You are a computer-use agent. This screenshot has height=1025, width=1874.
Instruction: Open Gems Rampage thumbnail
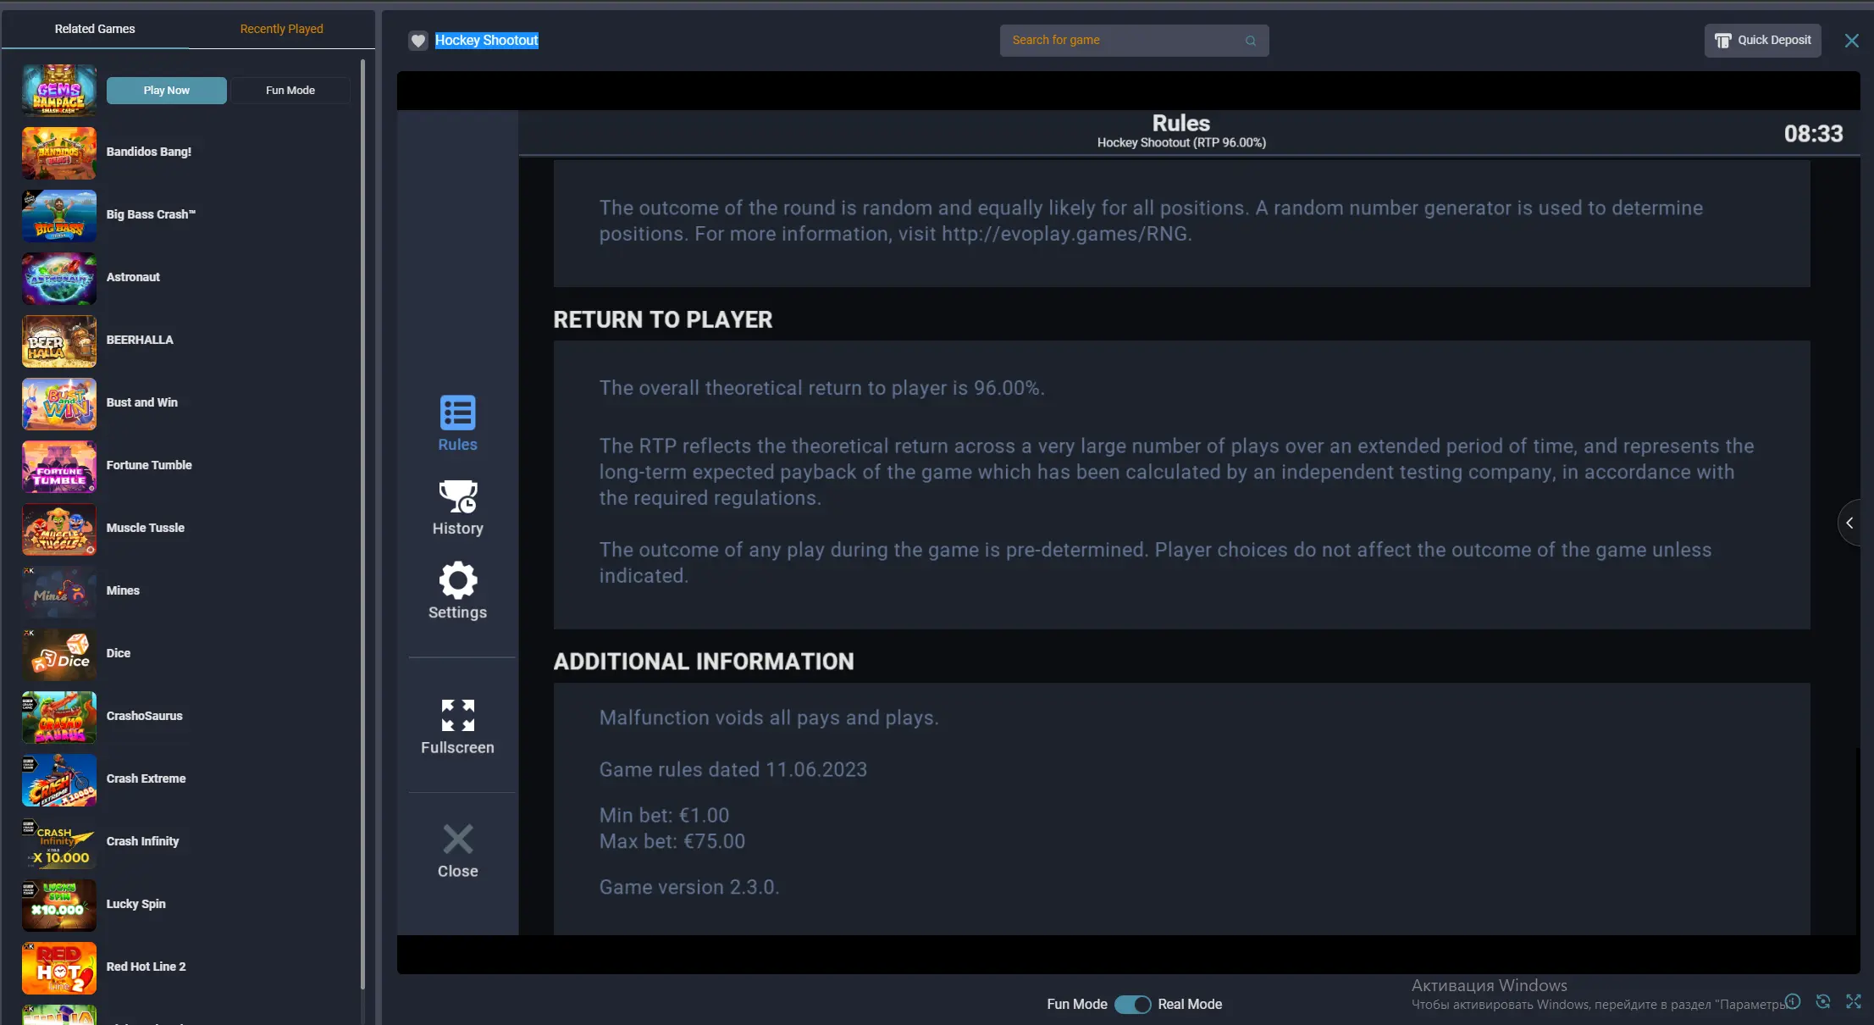(x=59, y=90)
